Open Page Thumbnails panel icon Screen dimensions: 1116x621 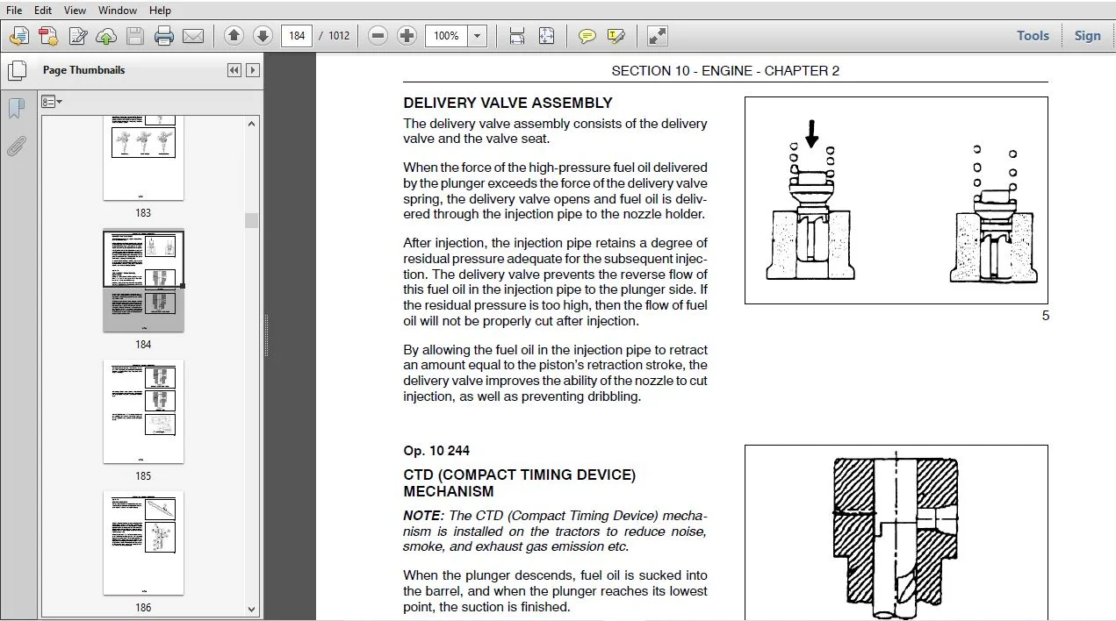click(x=16, y=70)
